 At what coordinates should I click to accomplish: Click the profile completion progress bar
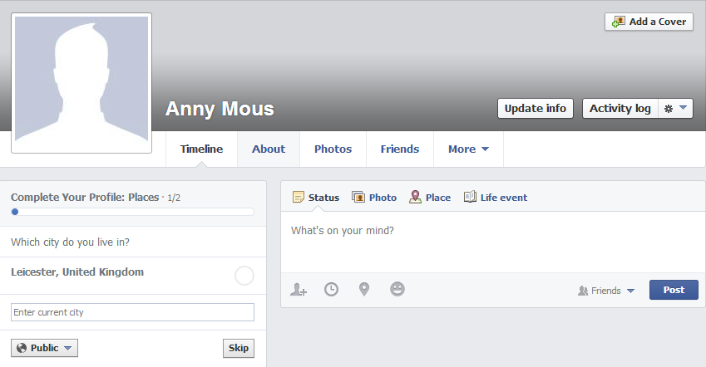click(132, 212)
